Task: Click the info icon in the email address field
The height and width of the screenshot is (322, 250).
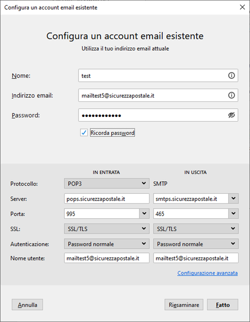Action: pyautogui.click(x=231, y=95)
